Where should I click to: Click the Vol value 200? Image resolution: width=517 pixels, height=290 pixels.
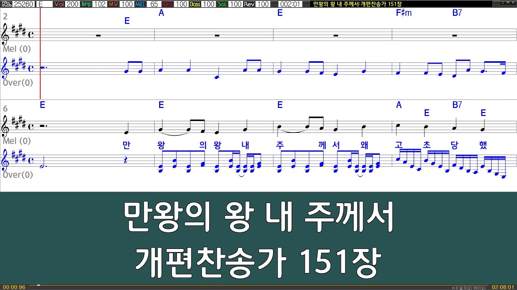(x=72, y=4)
